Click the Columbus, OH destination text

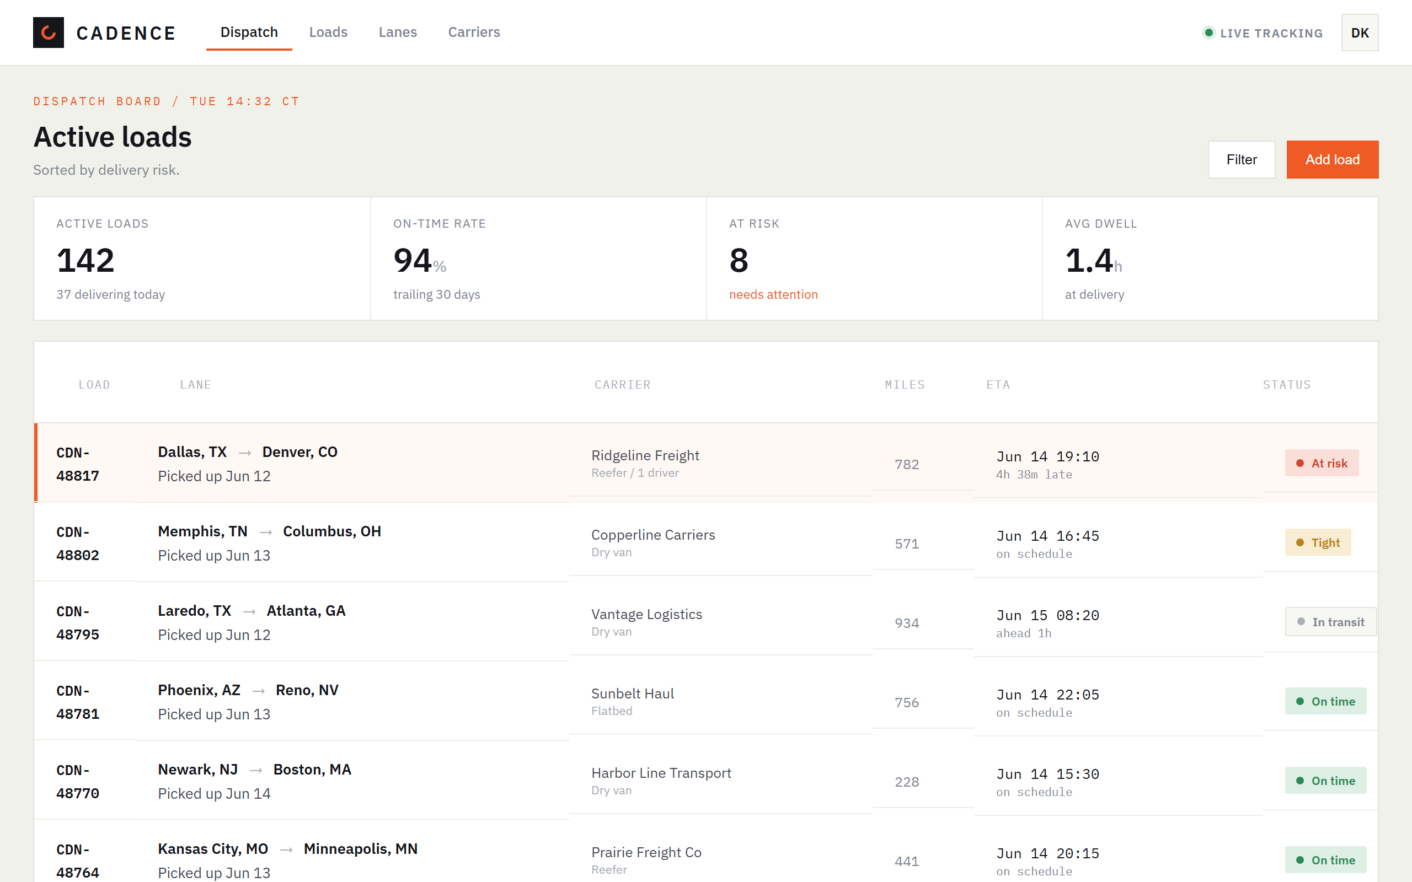pyautogui.click(x=332, y=531)
